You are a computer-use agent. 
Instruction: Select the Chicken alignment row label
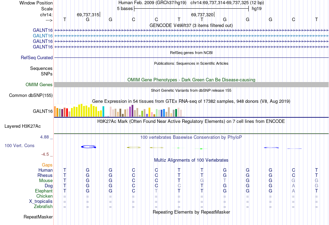coord(44,196)
